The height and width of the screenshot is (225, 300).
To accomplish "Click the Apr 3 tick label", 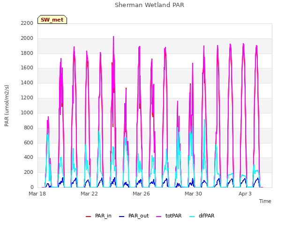I will click(245, 194).
